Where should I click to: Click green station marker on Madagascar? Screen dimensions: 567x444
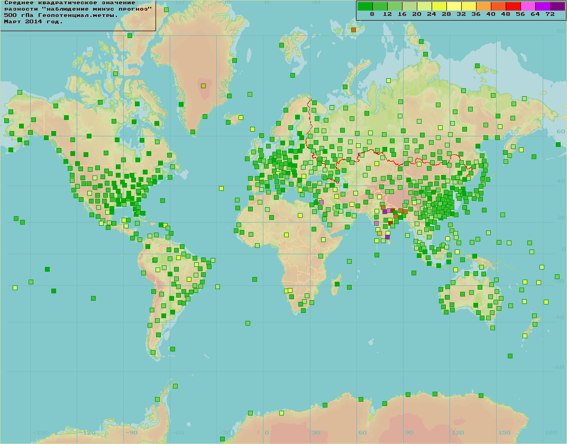point(337,284)
